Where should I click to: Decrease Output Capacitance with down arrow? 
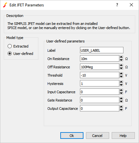click(121, 110)
